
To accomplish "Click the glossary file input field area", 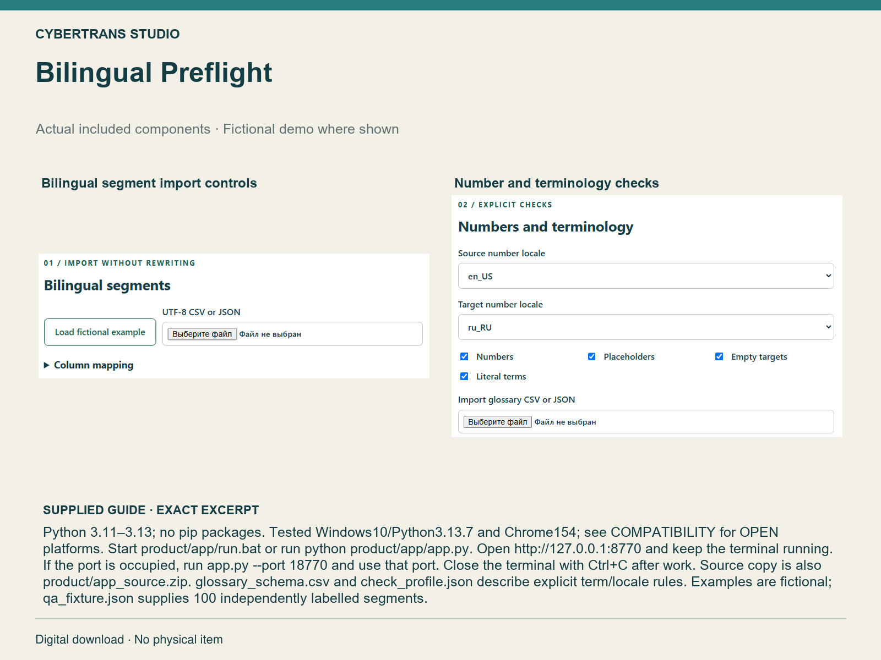I will [x=646, y=422].
